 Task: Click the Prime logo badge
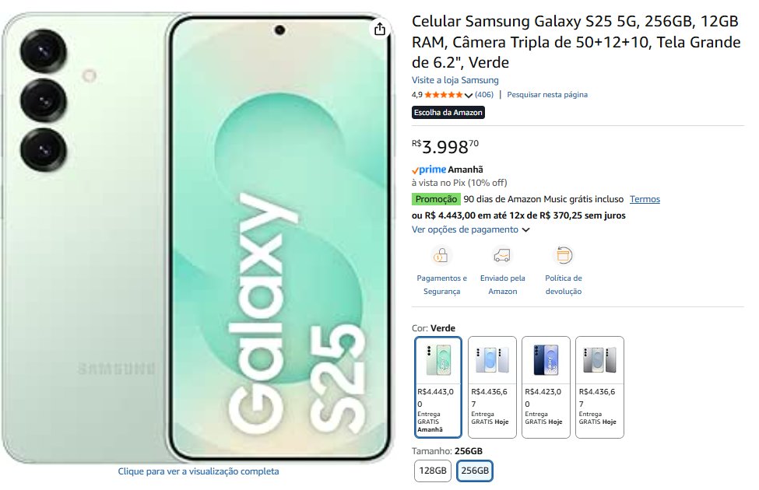tap(429, 170)
